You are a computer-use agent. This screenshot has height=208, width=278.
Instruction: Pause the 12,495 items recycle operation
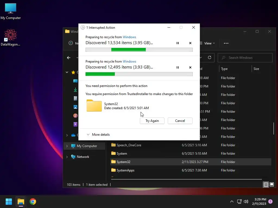coord(178,67)
